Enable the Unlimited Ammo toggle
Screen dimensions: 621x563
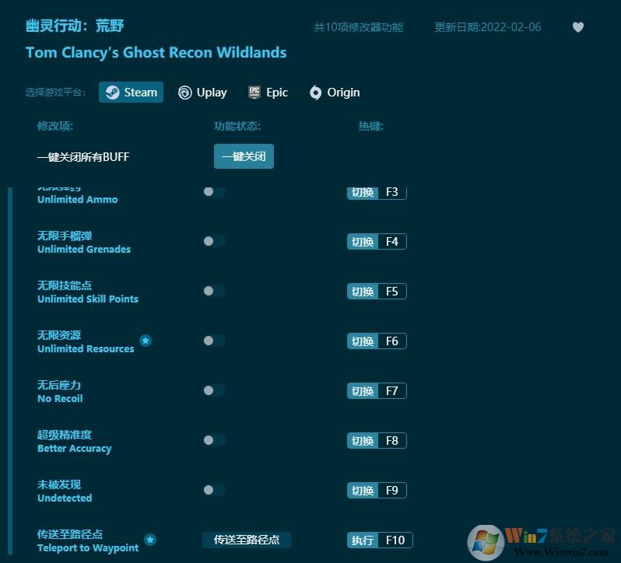coord(214,191)
